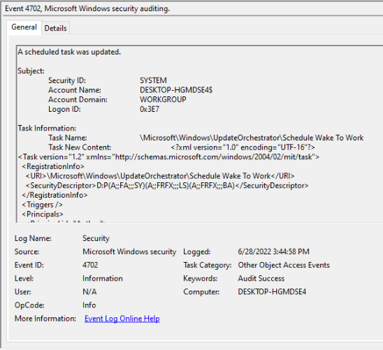
Task: Switch to the Details tab
Action: [x=55, y=29]
